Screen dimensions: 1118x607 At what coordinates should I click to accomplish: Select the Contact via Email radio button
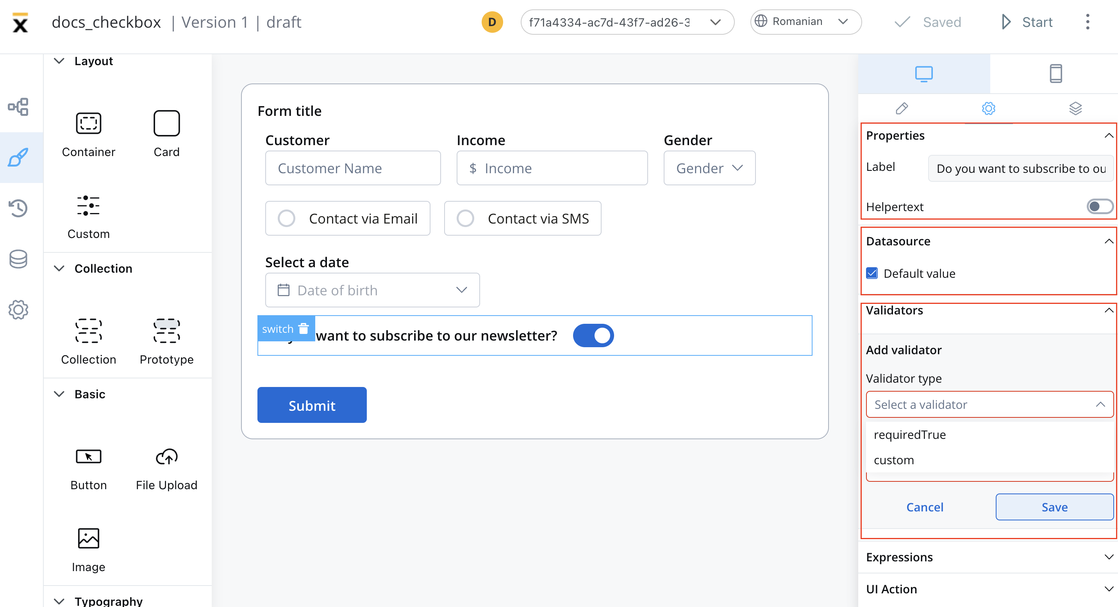click(286, 218)
